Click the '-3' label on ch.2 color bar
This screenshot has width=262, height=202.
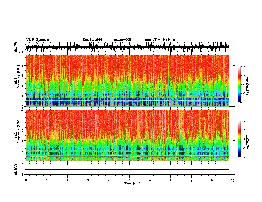point(244,121)
